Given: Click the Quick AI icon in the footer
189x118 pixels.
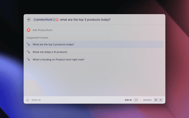Looking at the screenshot, I should 28,100.
